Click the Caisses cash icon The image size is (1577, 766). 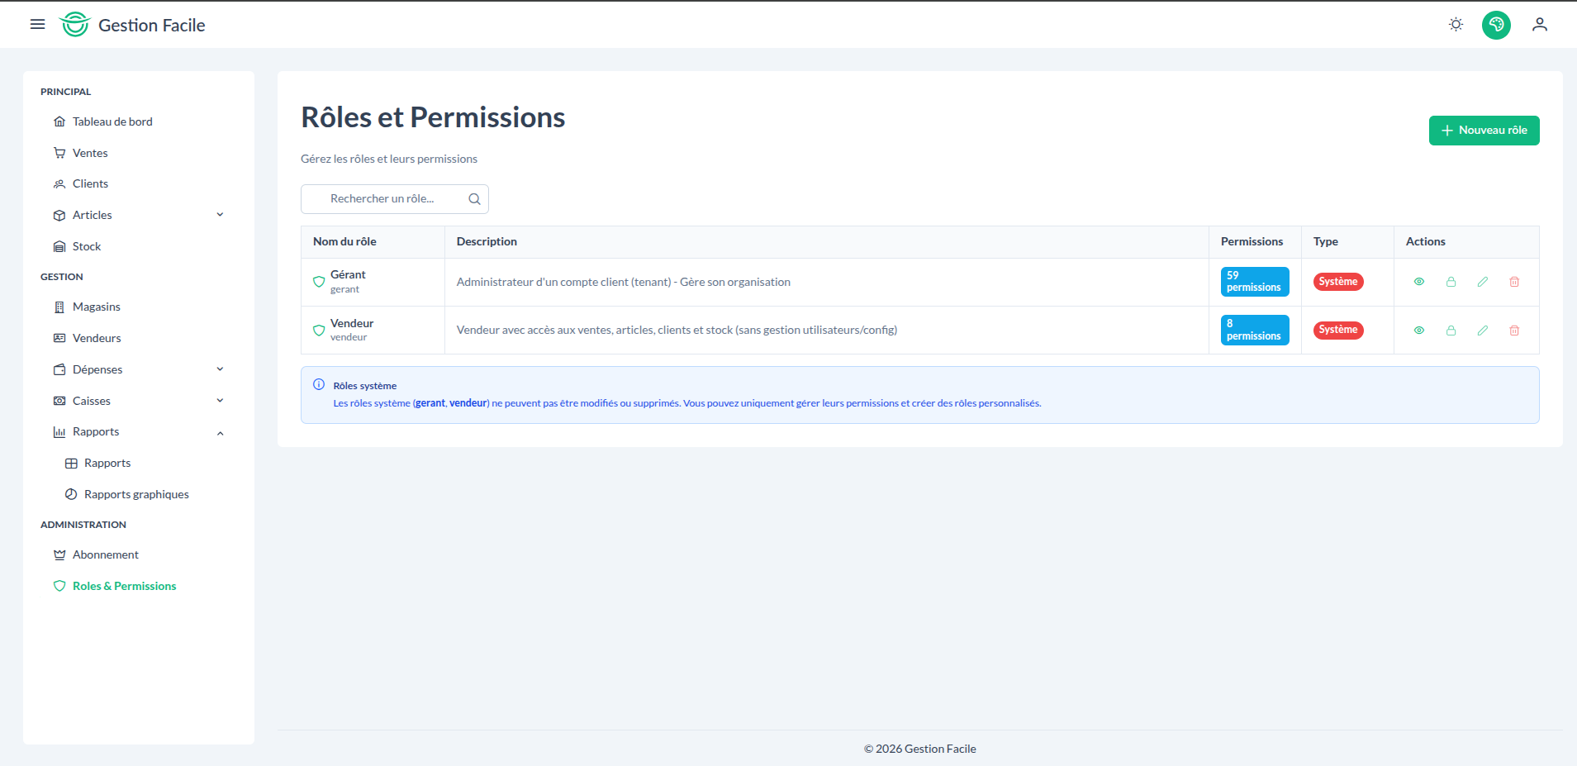coord(59,401)
